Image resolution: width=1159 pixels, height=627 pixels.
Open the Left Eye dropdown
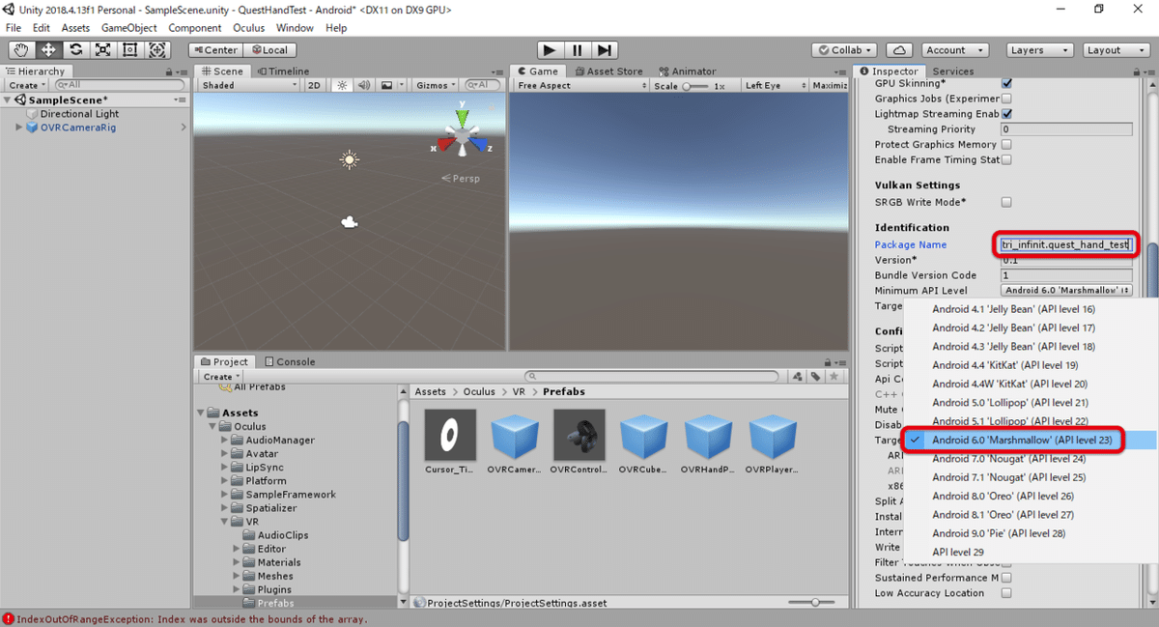click(774, 85)
